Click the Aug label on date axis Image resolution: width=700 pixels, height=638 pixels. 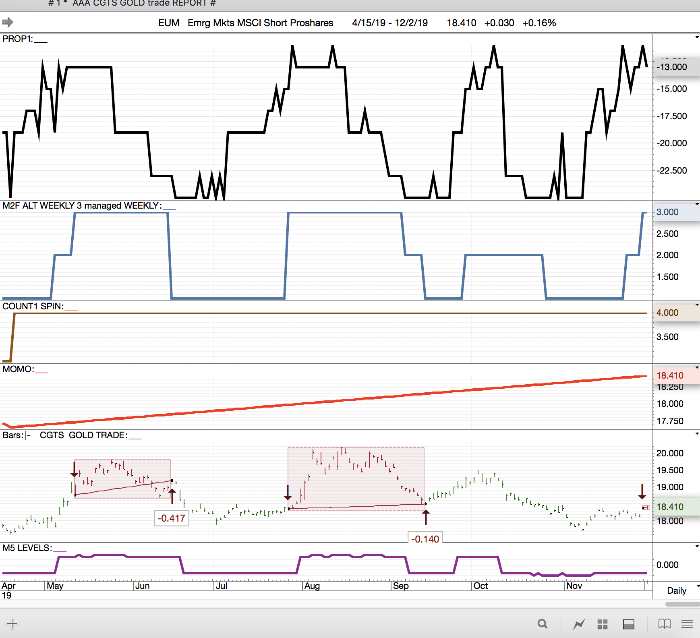(x=312, y=586)
